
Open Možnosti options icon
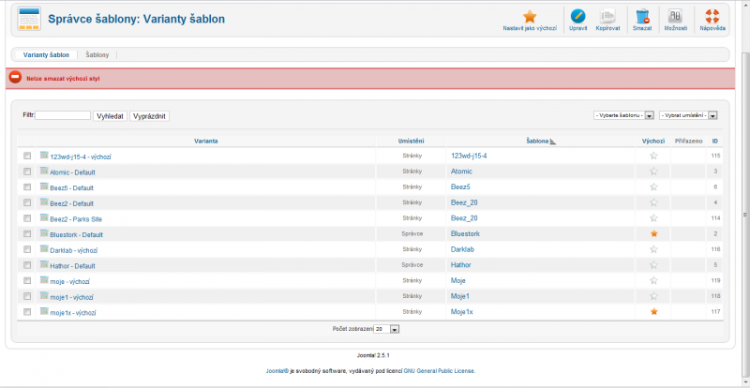pyautogui.click(x=674, y=16)
